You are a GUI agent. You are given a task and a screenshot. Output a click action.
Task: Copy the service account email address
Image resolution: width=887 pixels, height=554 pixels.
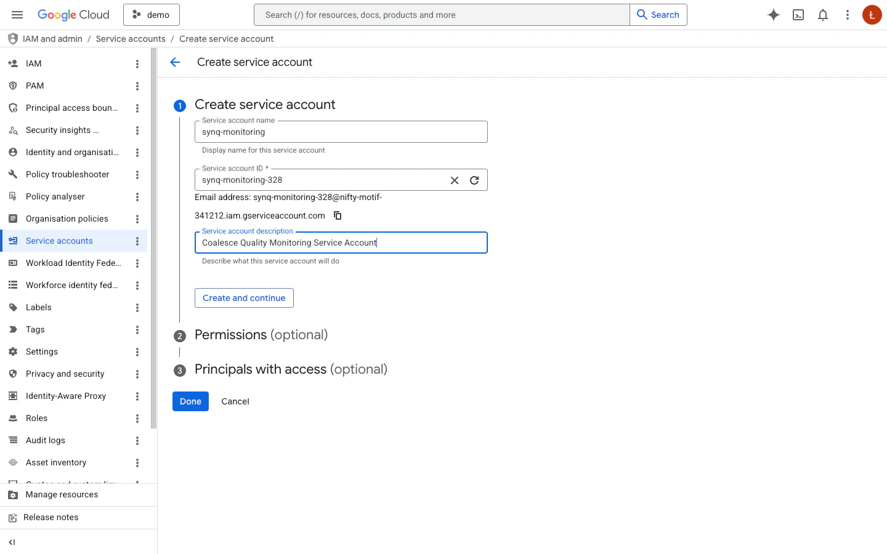coord(338,215)
